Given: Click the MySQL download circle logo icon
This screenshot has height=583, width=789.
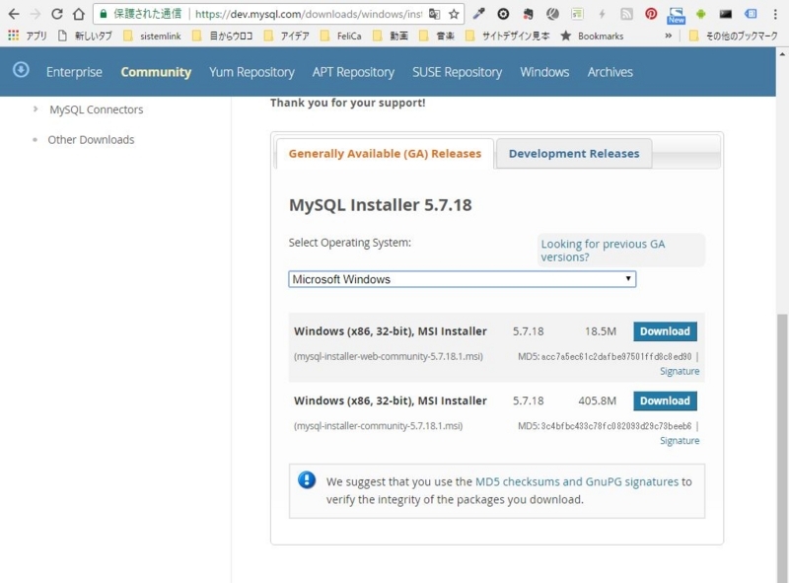Looking at the screenshot, I should [21, 69].
